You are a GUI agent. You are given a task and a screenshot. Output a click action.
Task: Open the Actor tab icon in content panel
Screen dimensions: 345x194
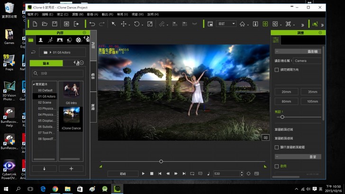41,40
